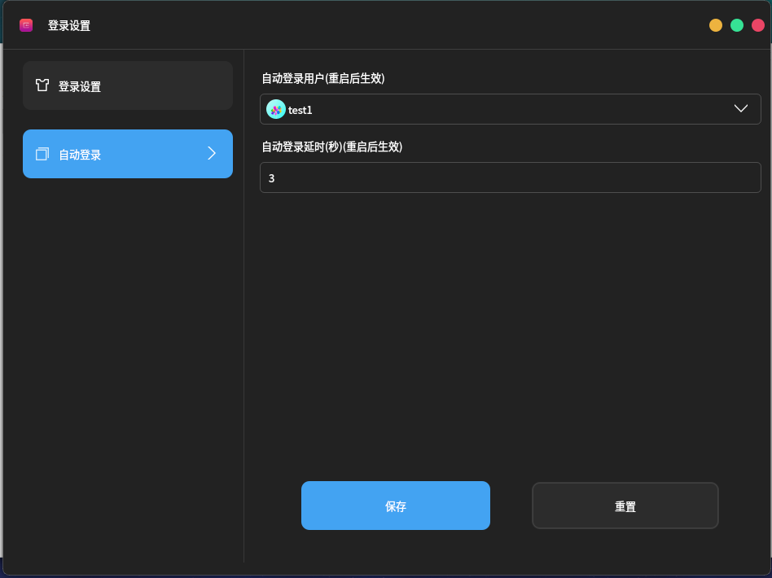Click the auto-login delay field showing 3
Image resolution: width=772 pixels, height=578 pixels.
[x=510, y=177]
